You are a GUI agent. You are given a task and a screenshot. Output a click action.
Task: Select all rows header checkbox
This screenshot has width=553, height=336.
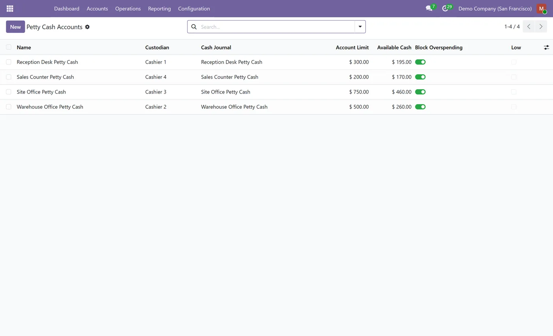tap(9, 47)
